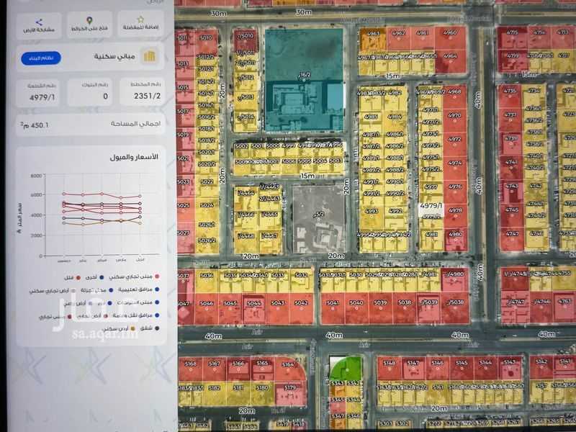Screen dimensions: 576x432
Task: Select red parcel 4745 on map
Action: [511, 215]
